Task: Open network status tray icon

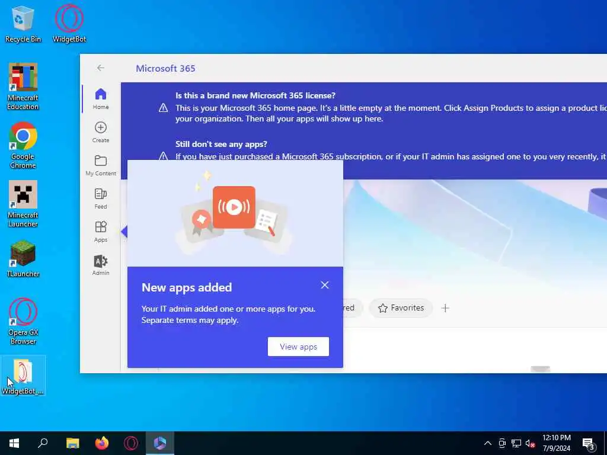Action: (x=516, y=443)
